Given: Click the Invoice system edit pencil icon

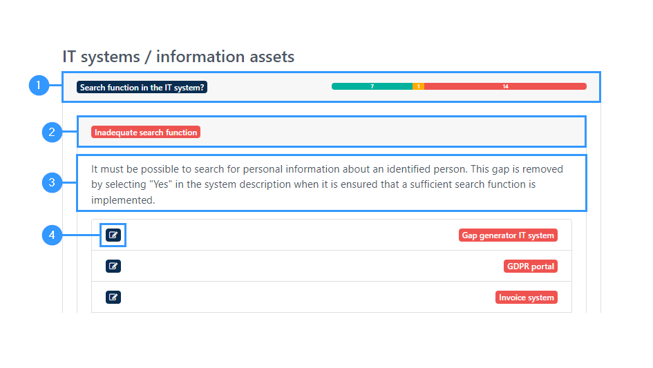Looking at the screenshot, I should point(113,298).
